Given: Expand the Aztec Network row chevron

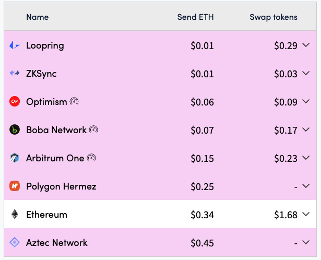Looking at the screenshot, I should tap(306, 242).
